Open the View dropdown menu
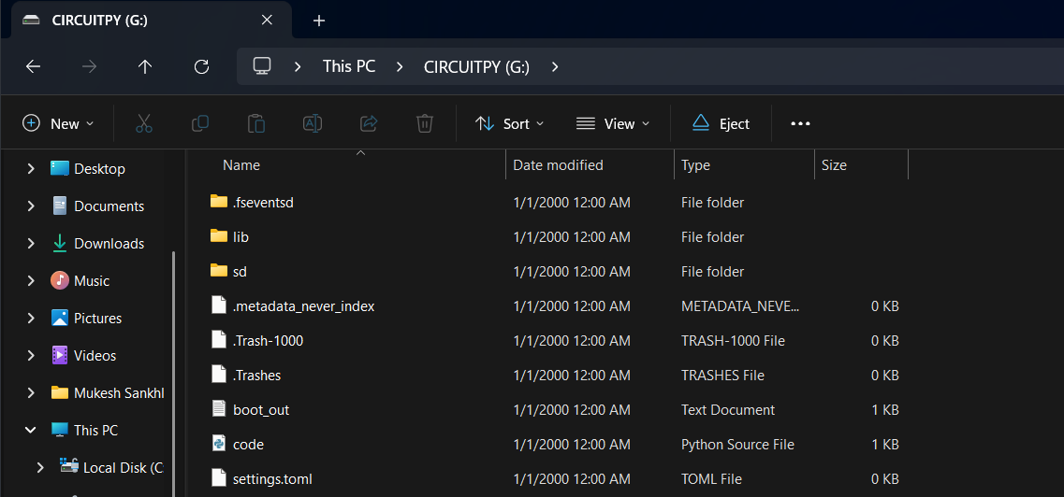 coord(613,123)
